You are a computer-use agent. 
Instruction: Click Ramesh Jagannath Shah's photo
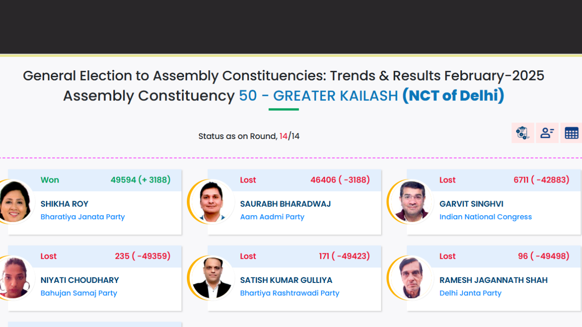click(x=411, y=278)
